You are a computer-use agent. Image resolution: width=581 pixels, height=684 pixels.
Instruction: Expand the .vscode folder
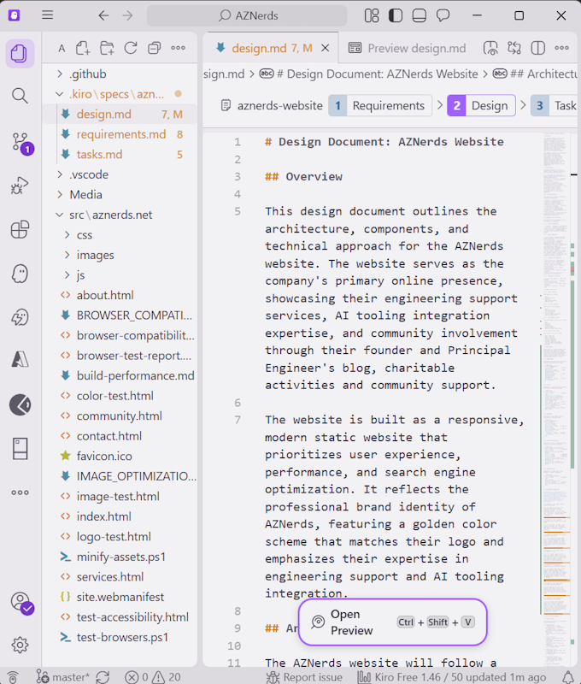click(120, 174)
